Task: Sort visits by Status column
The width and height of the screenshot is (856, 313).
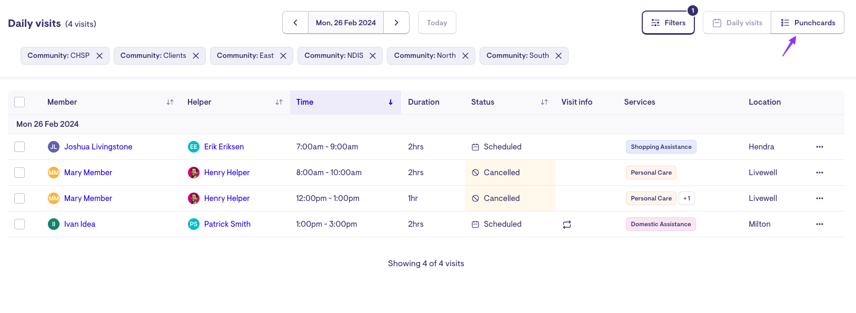Action: point(544,102)
